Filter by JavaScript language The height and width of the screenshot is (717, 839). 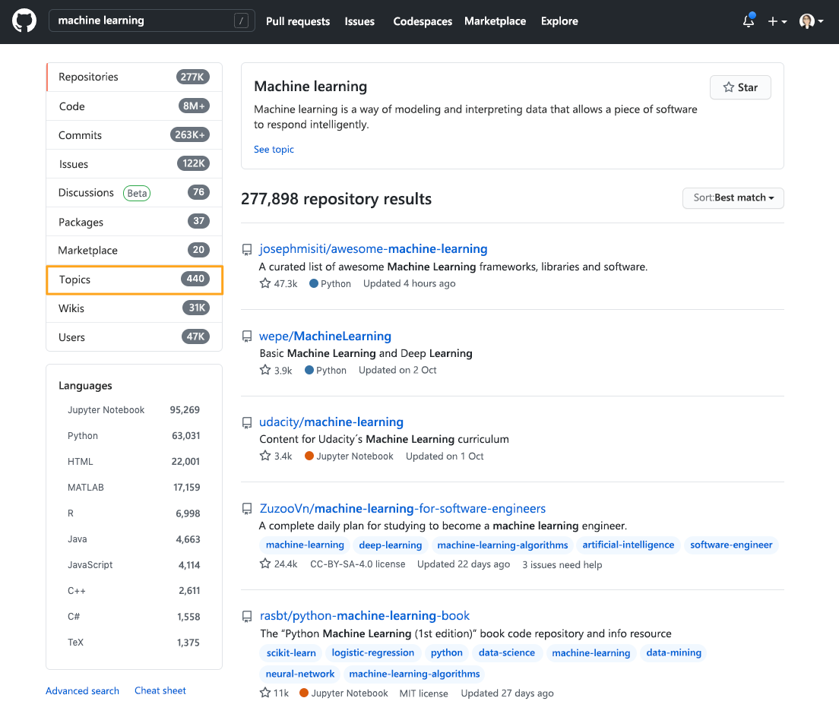tap(133, 564)
